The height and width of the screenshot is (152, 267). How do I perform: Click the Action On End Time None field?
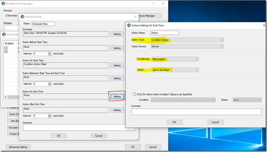(66, 96)
